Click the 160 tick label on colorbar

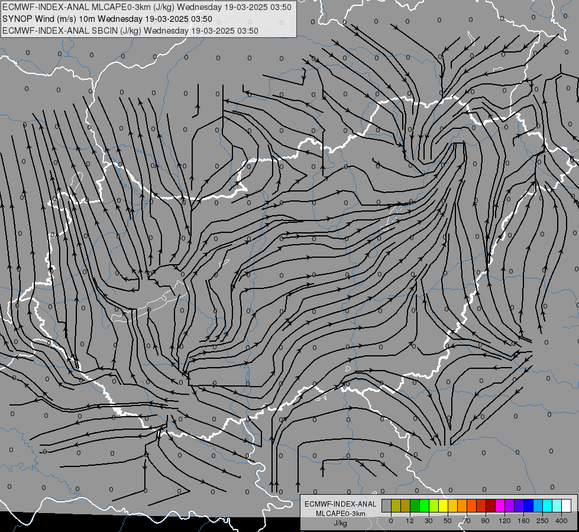pos(523,521)
